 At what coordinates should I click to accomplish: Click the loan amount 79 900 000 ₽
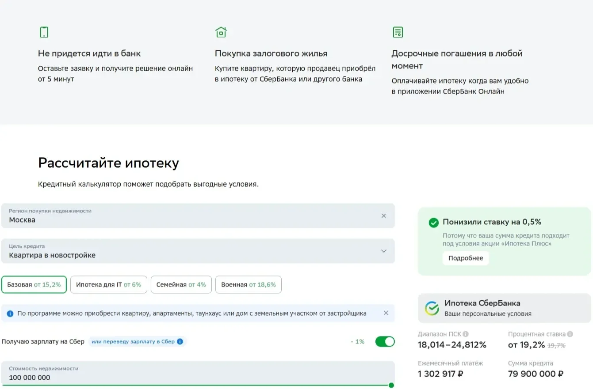536,374
